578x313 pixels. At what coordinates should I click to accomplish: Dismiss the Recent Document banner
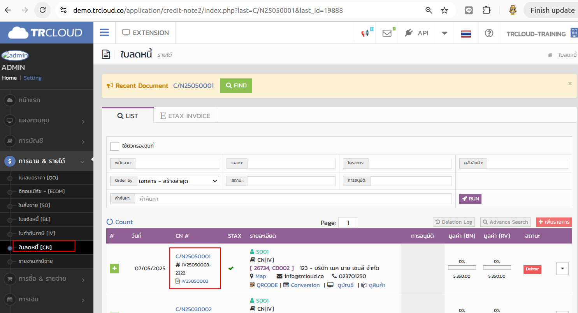[570, 83]
